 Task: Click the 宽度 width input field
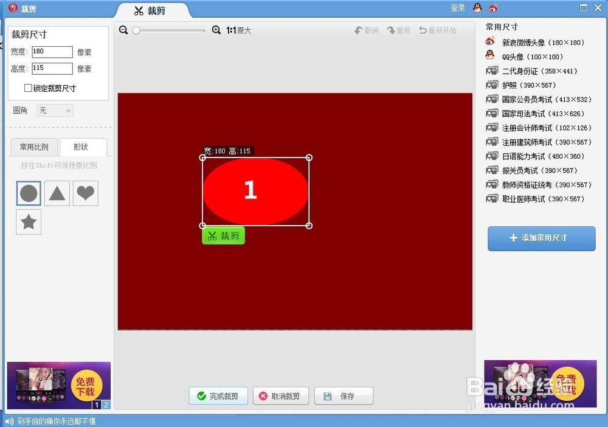coord(51,52)
